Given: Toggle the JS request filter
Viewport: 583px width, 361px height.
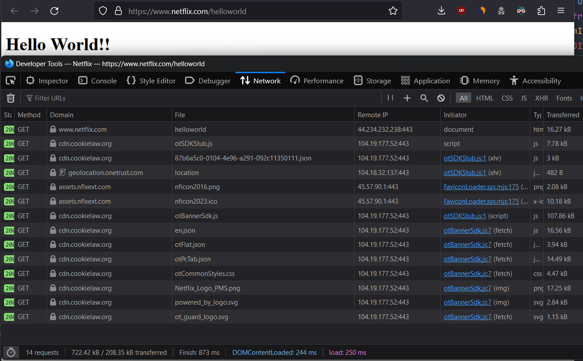Looking at the screenshot, I should [x=524, y=98].
